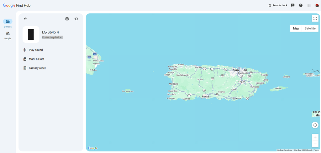Viewport: 321px width, 153px height.
Task: Refresh the device location
Action: coord(76,19)
